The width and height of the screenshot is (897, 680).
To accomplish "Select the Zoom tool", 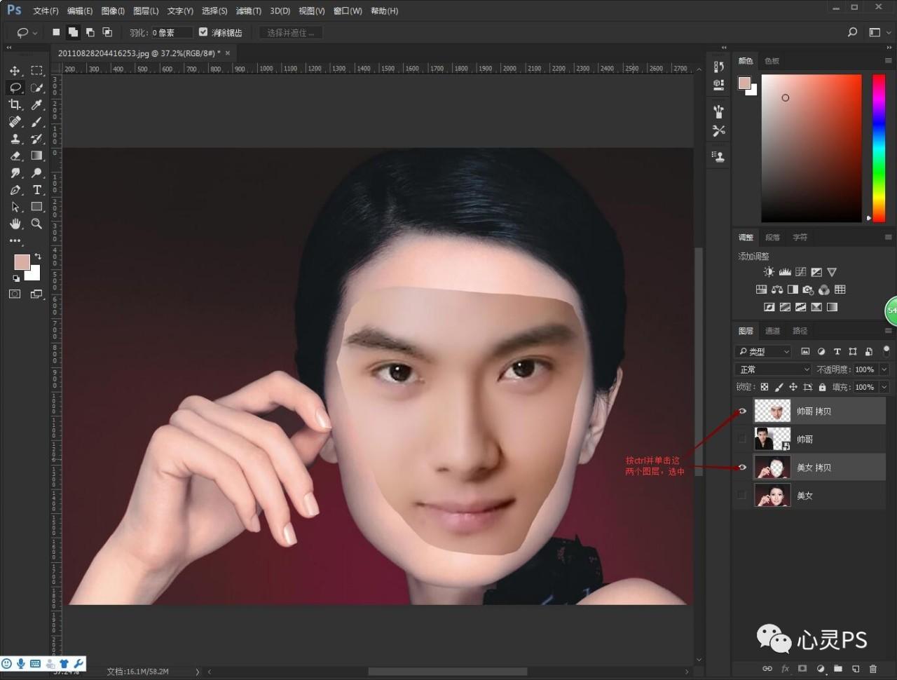I will click(x=37, y=224).
